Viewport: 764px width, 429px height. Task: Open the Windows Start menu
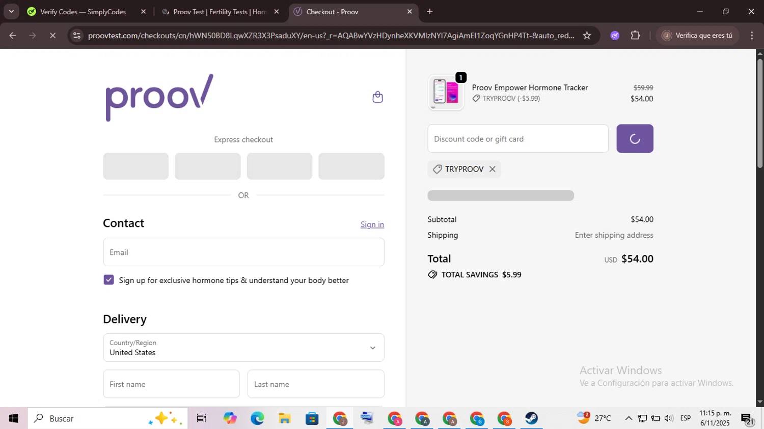14,418
